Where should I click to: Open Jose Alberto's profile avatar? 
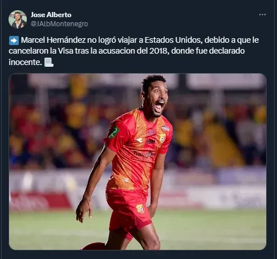(x=18, y=19)
